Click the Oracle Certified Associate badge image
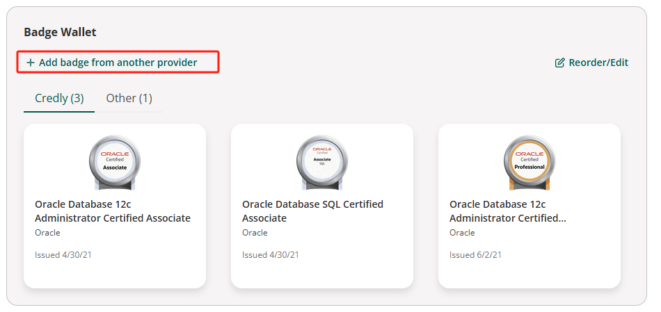This screenshot has width=661, height=312. point(115,163)
